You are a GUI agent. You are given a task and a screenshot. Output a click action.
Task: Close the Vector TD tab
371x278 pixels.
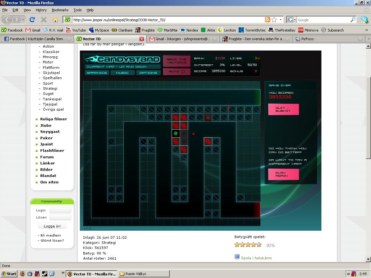click(141, 39)
